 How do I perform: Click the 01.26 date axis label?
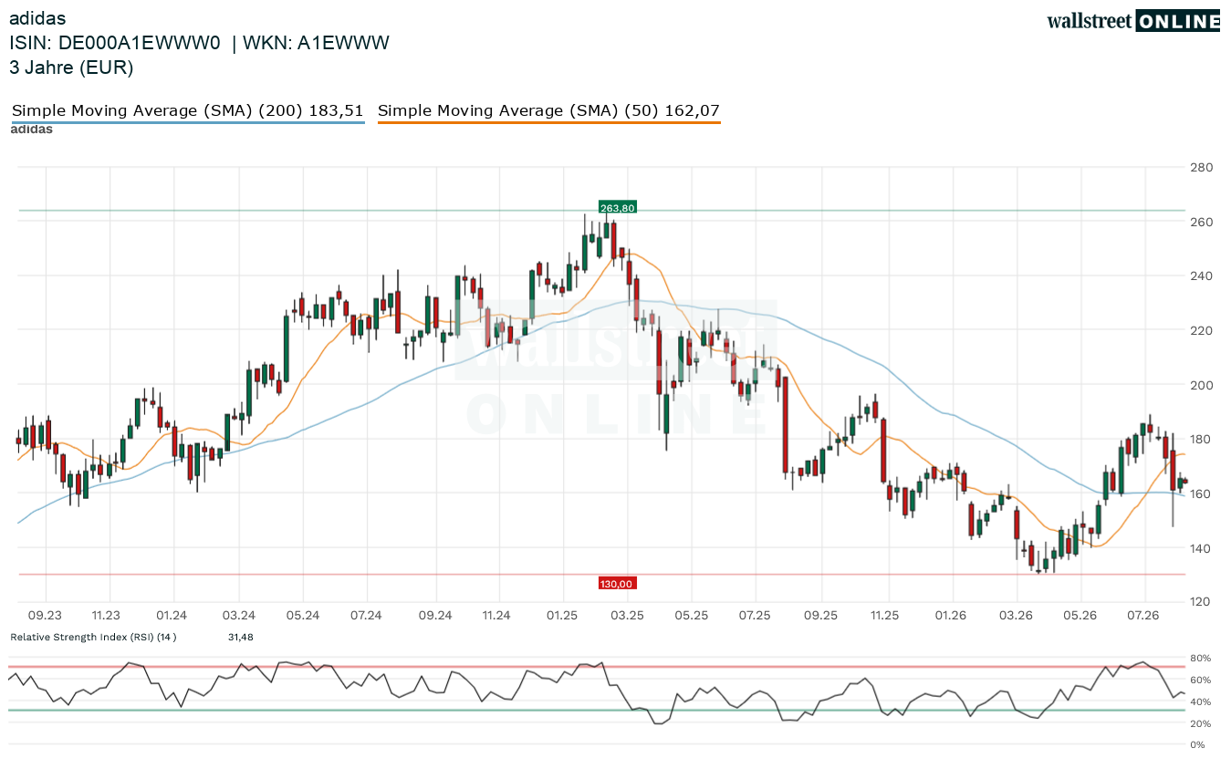[x=951, y=616]
